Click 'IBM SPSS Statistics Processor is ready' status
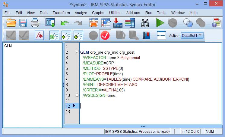The height and width of the screenshot is (137, 225). pyautogui.click(x=138, y=131)
